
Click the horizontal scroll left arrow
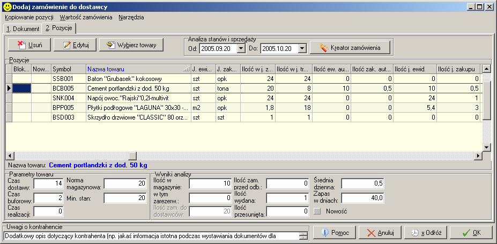(x=10, y=156)
